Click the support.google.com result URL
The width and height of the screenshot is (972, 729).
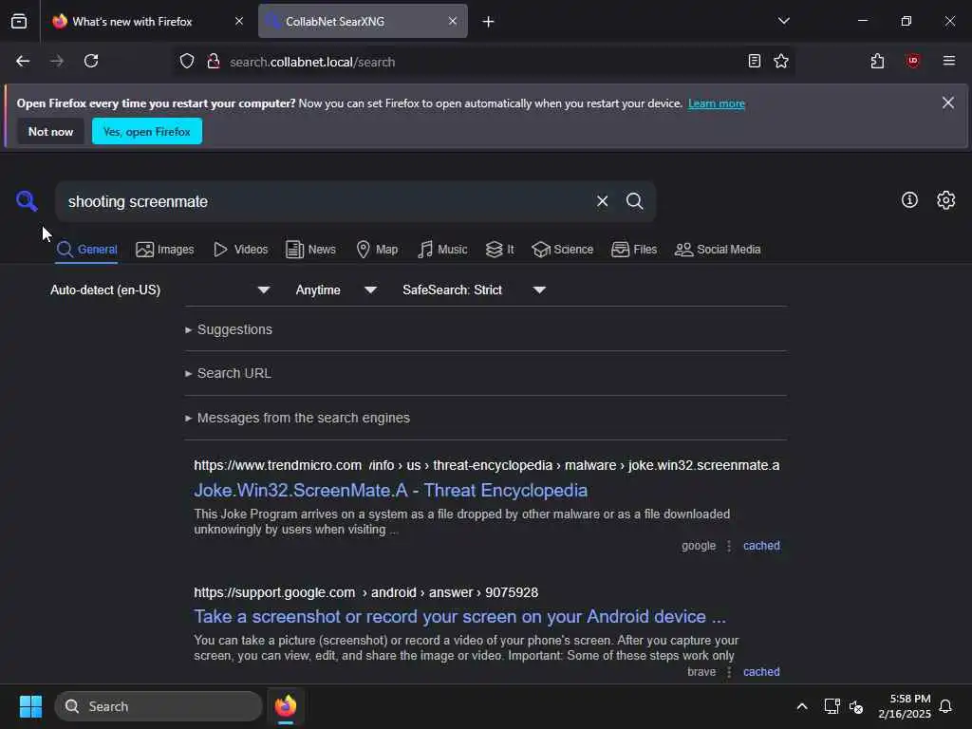pos(365,592)
